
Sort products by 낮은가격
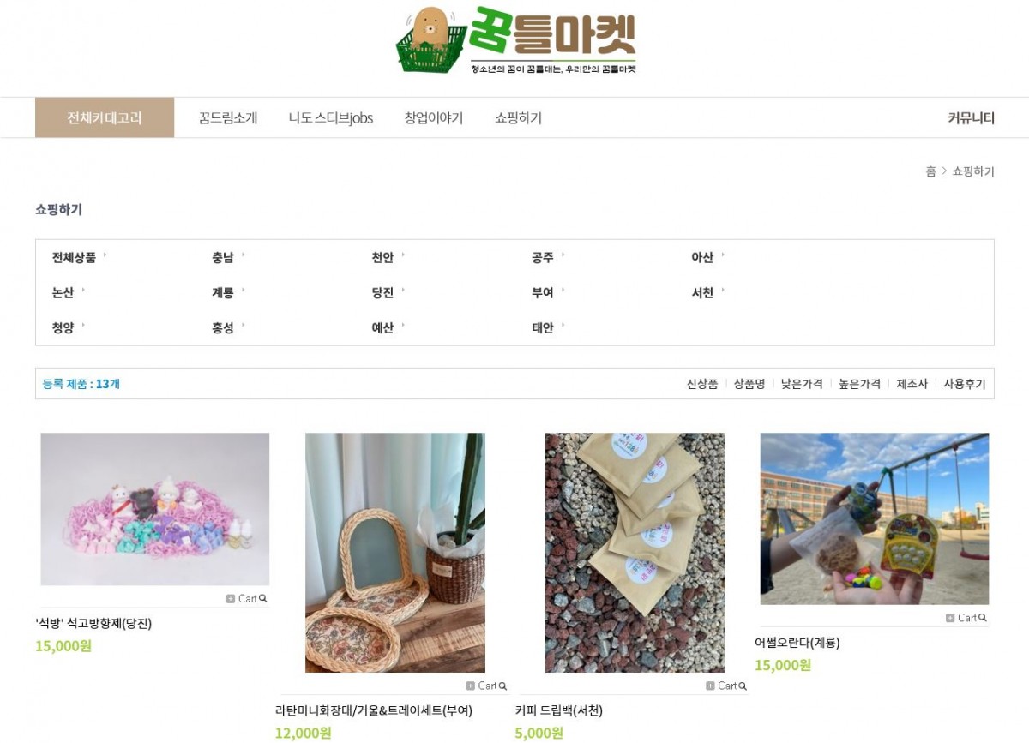(x=802, y=384)
